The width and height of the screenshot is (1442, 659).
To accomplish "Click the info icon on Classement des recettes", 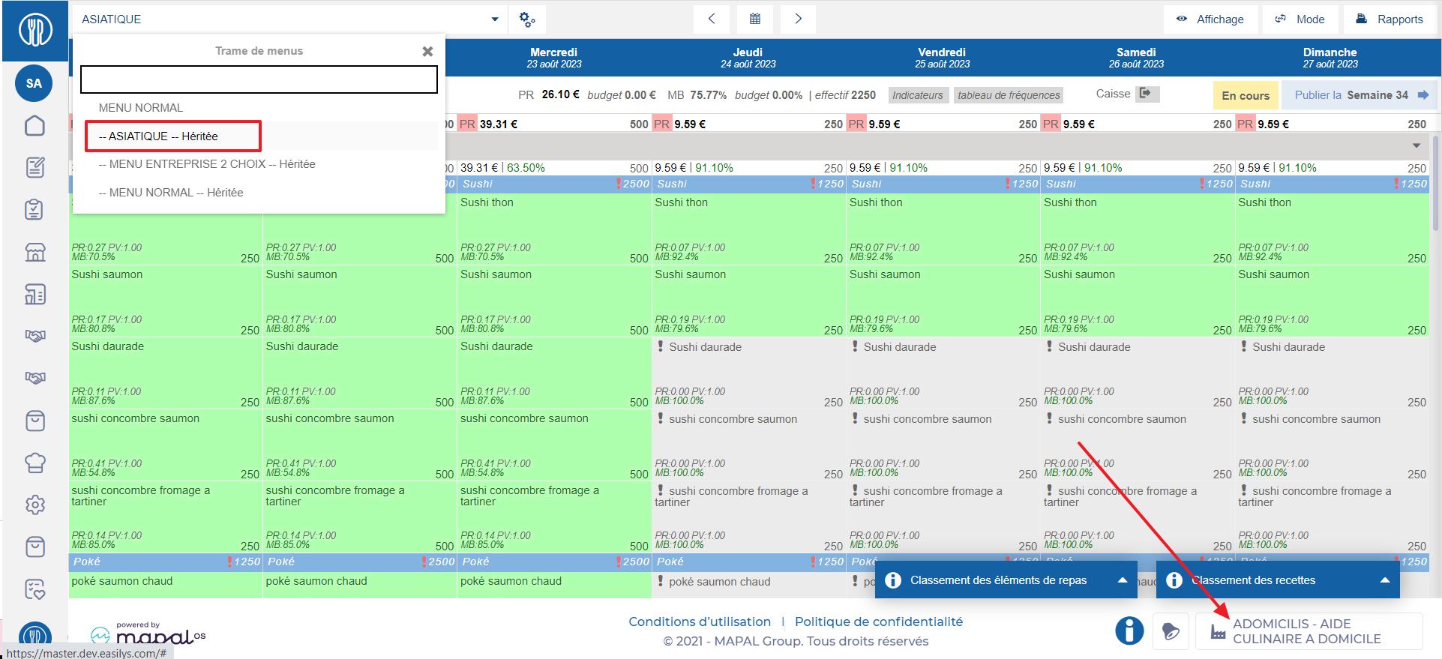I will click(1174, 580).
